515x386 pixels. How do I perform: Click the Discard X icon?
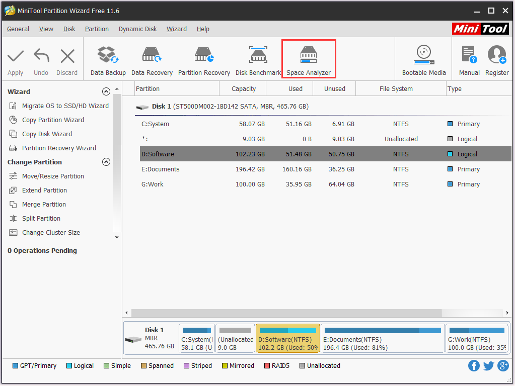[67, 56]
